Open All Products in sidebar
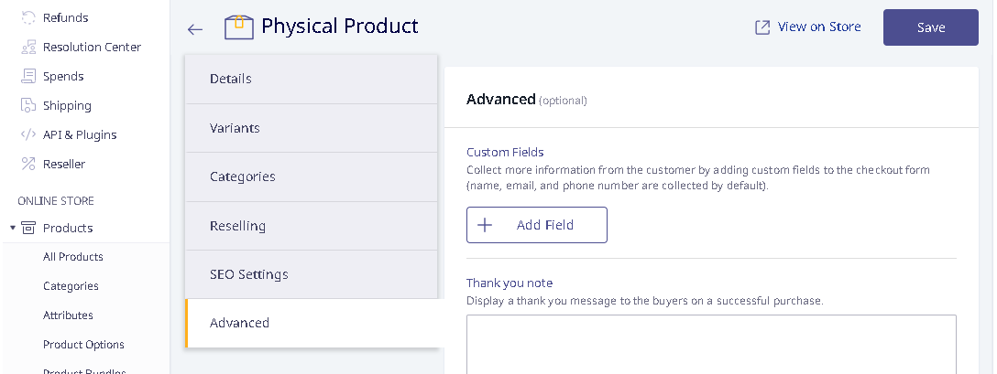Viewport: 997px width, 374px height. click(x=73, y=257)
